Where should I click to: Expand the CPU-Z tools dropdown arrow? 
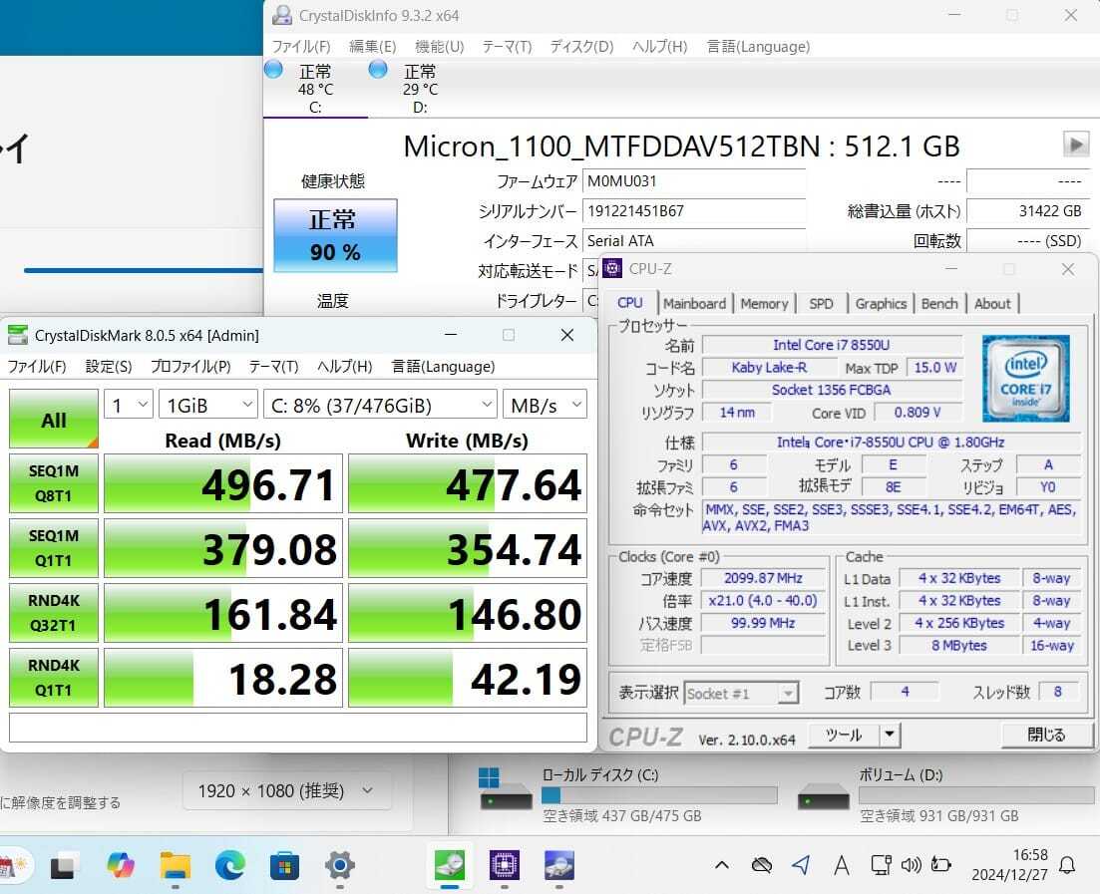coord(890,735)
